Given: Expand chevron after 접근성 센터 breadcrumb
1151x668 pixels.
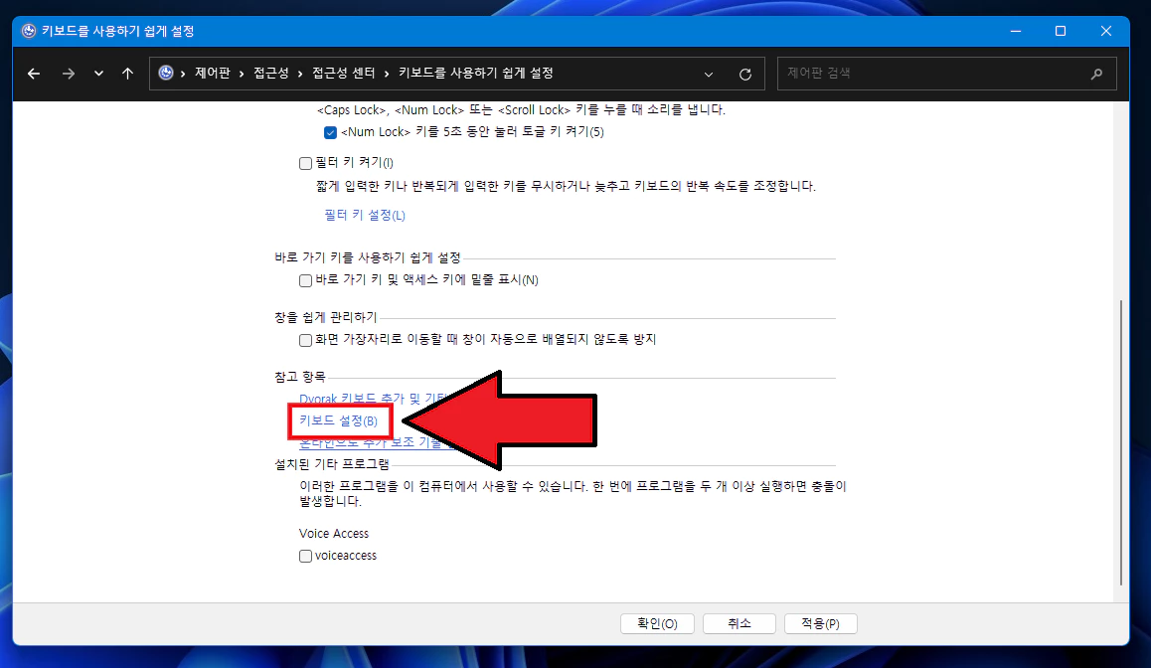Looking at the screenshot, I should point(387,74).
